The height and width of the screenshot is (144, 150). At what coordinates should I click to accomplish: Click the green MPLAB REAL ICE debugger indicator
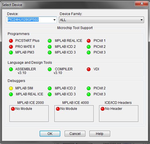[11, 94]
